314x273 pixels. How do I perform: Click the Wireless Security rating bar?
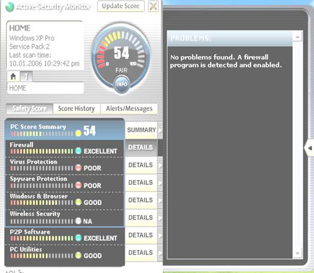pos(42,221)
